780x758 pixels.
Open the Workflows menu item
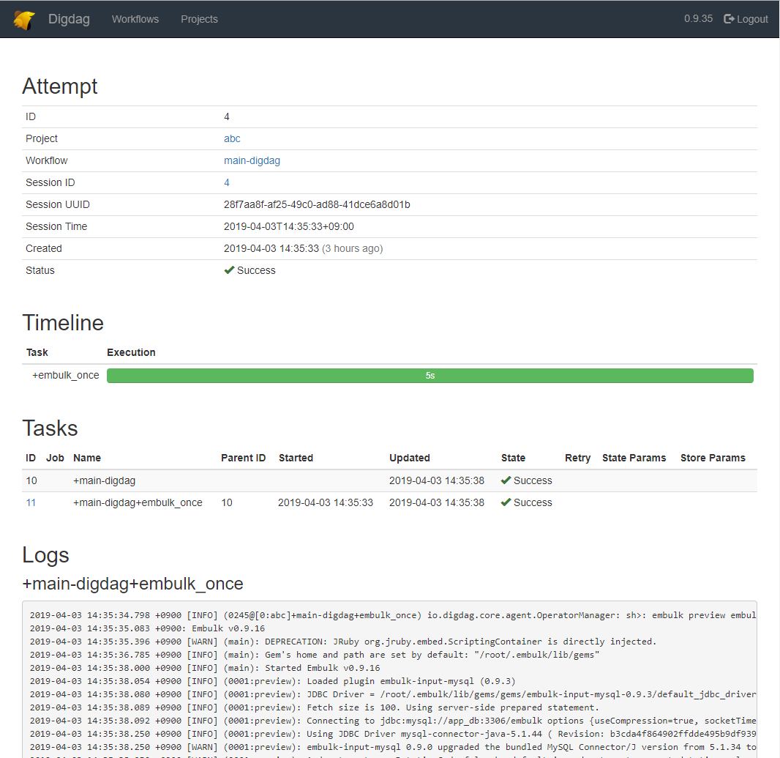[135, 19]
